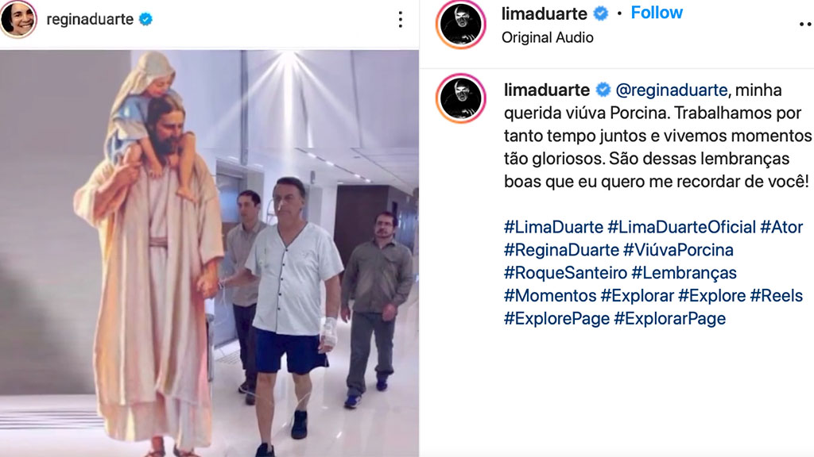814x457 pixels.
Task: Open the #ViúvaPorcina hashtag
Action: click(x=678, y=250)
